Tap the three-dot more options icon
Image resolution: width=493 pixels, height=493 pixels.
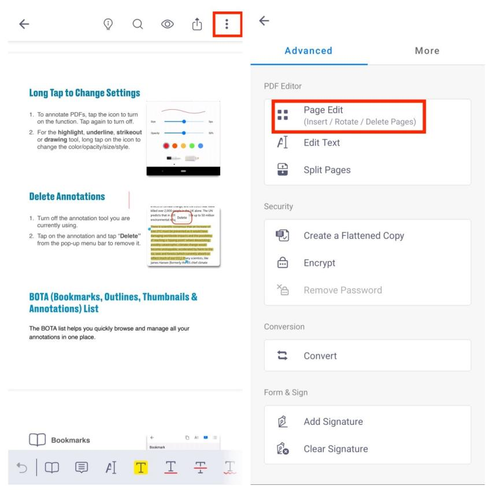(227, 24)
